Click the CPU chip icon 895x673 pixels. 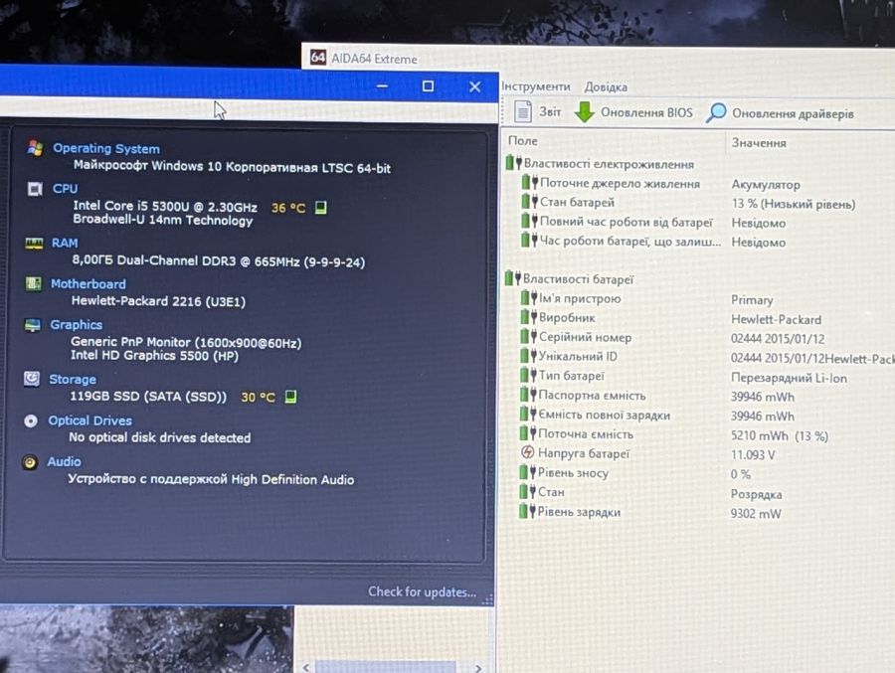coord(35,188)
